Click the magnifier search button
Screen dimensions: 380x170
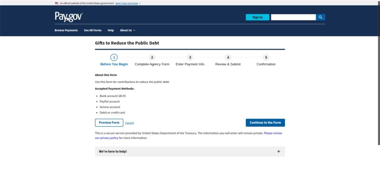click(x=320, y=17)
